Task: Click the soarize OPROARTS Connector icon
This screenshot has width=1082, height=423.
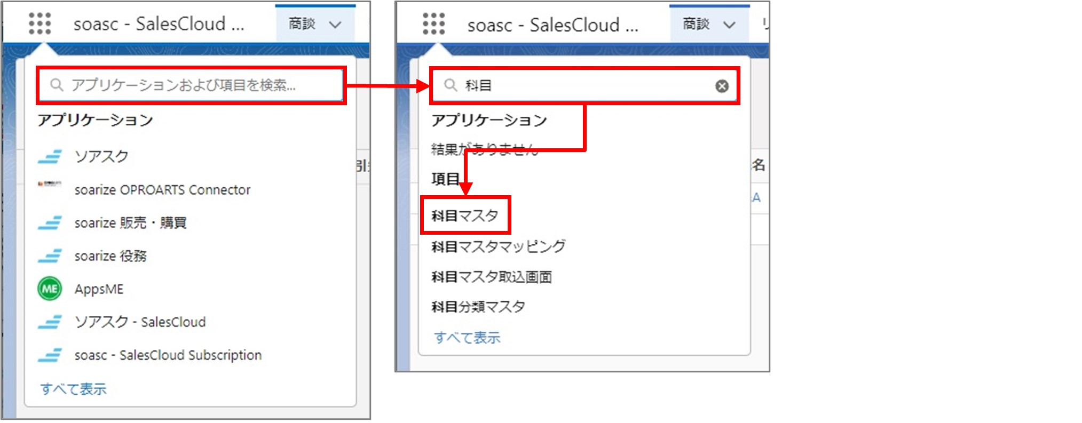Action: 50,184
